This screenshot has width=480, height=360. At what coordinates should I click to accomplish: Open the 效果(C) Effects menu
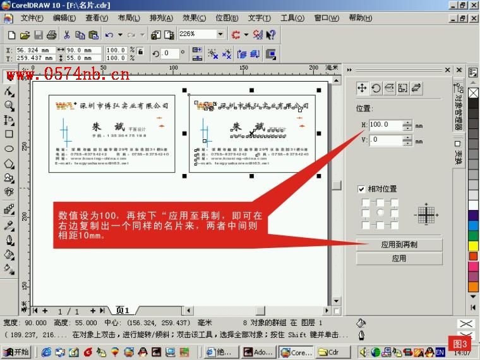[x=194, y=18]
